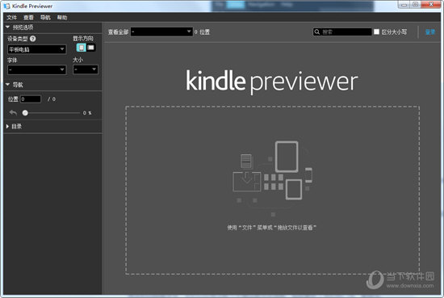Click the 位置 location input field

click(x=31, y=99)
